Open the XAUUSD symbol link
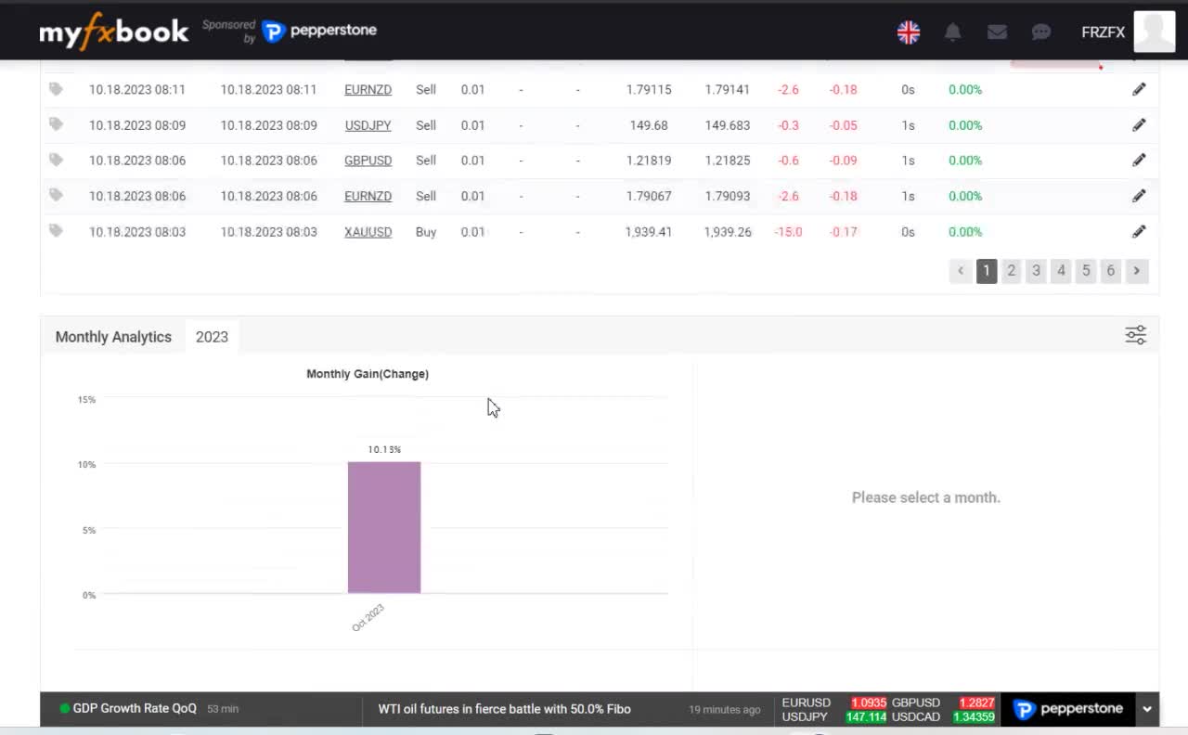Image resolution: width=1188 pixels, height=735 pixels. coord(368,232)
